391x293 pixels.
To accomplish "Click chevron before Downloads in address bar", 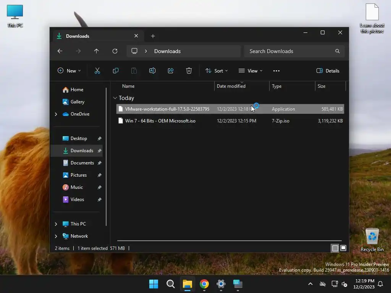I will click(146, 51).
